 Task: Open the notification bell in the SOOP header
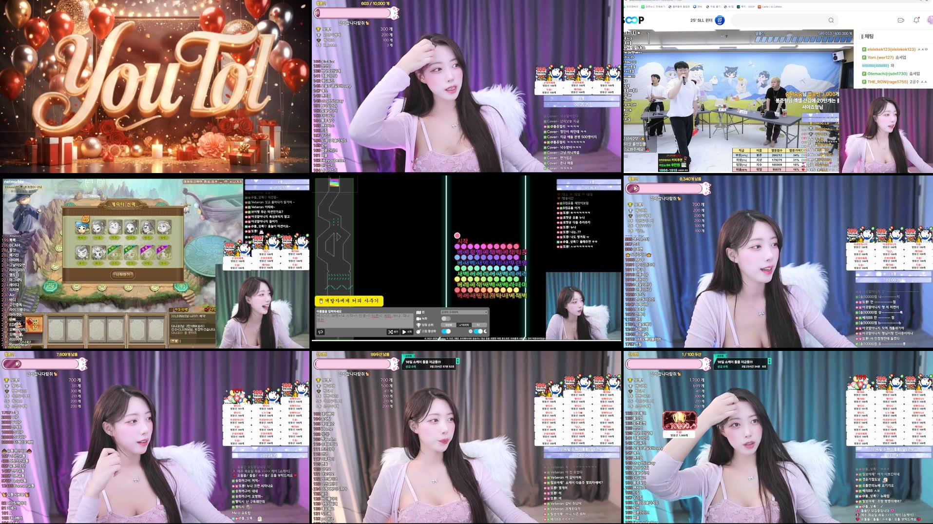[915, 20]
